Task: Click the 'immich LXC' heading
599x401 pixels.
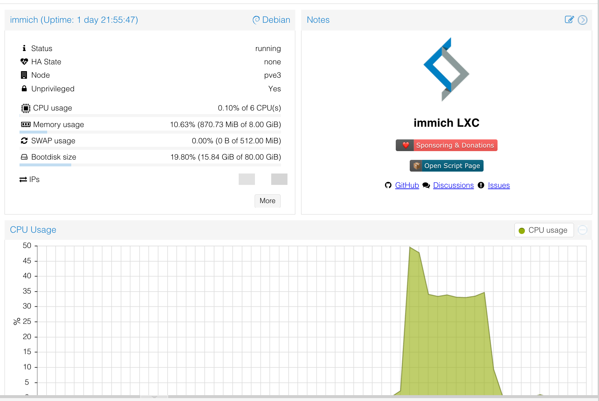Action: pos(446,123)
